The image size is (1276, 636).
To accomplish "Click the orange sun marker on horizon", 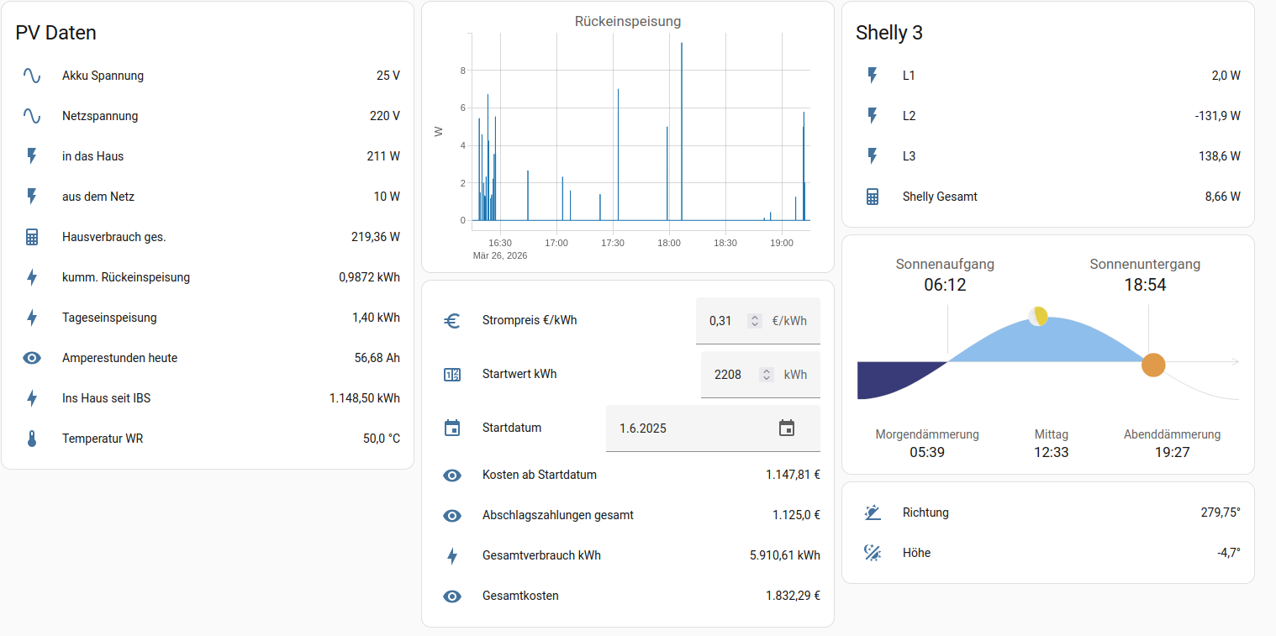I will coord(1153,365).
